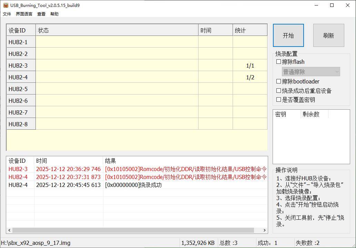This screenshot has height=248, width=356.
Task: Open the 帮助 menu
Action: (54, 14)
